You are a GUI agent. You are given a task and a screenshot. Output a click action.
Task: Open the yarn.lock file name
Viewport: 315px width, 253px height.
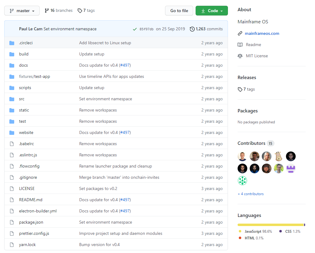pyautogui.click(x=27, y=245)
